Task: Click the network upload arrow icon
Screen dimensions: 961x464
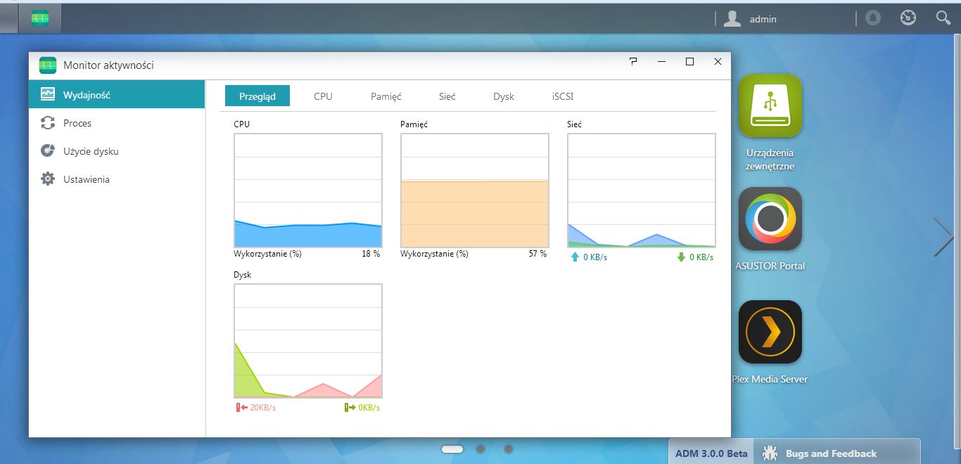Action: (x=575, y=257)
